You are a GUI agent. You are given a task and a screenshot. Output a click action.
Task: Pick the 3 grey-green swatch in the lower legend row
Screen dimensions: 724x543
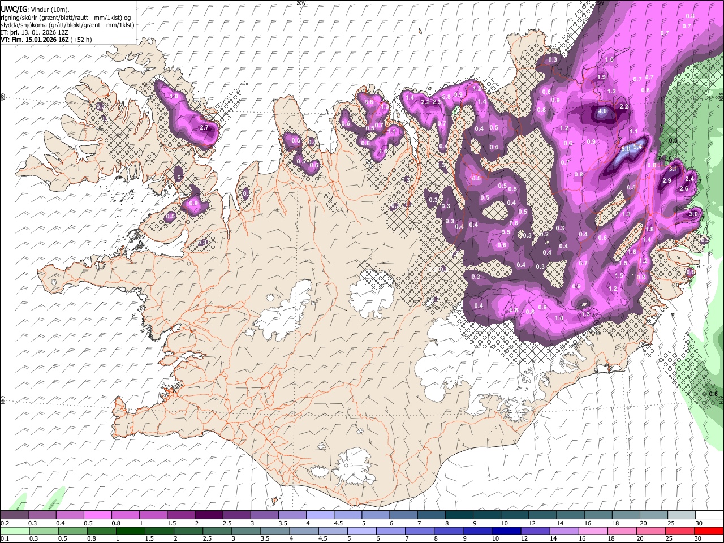246,531
